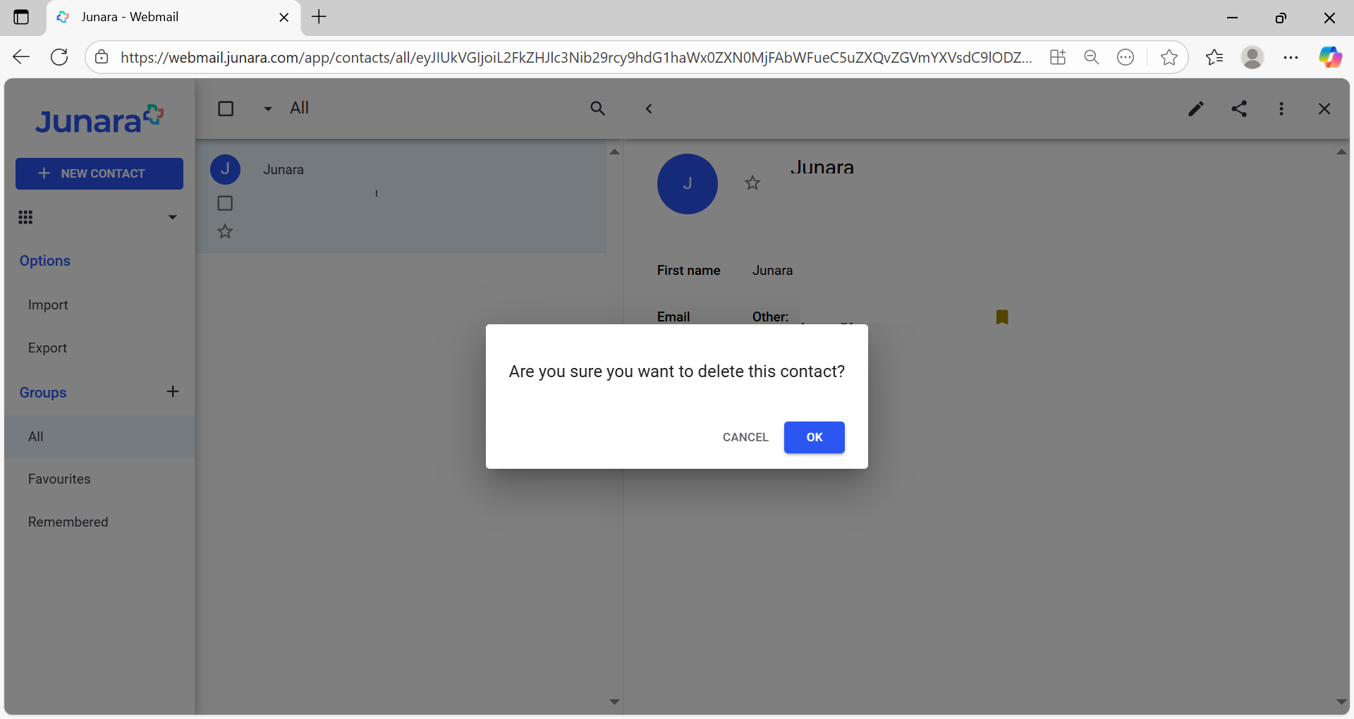This screenshot has height=719, width=1354.
Task: Star the Junara contact in the list
Action: tap(225, 231)
